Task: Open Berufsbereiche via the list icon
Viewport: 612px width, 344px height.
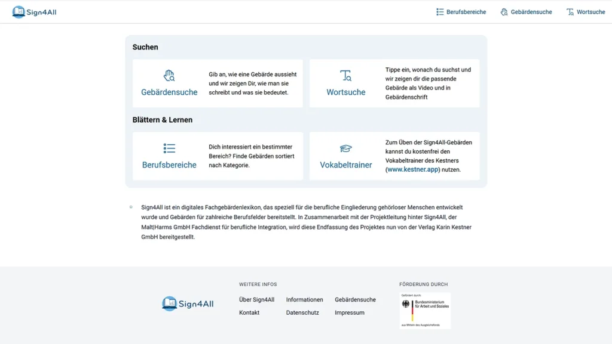Action: (169, 148)
